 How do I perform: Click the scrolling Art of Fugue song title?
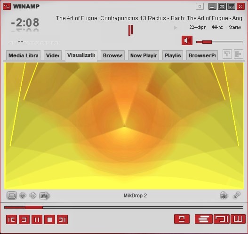coord(149,18)
